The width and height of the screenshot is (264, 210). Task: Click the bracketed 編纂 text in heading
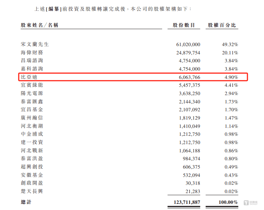click(x=54, y=9)
